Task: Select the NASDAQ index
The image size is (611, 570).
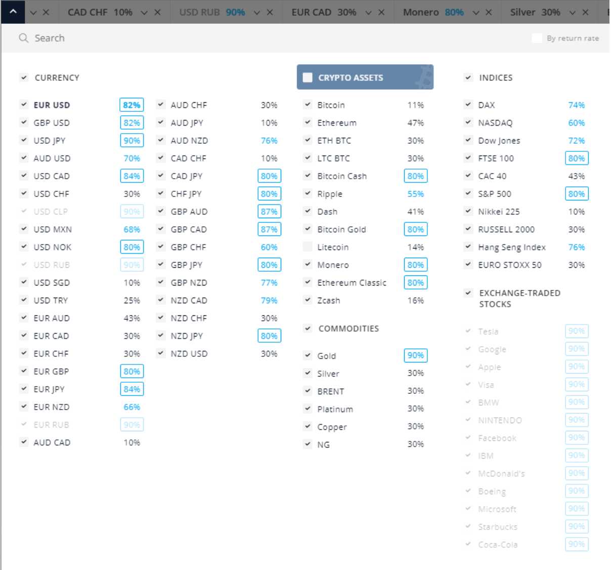Action: point(495,123)
